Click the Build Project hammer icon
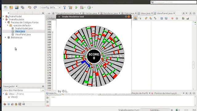This screenshot has height=111, width=197. [65, 7]
